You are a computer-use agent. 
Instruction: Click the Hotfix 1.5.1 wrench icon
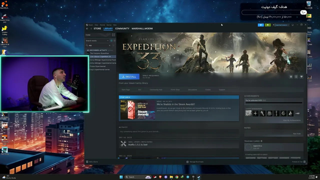(123, 143)
